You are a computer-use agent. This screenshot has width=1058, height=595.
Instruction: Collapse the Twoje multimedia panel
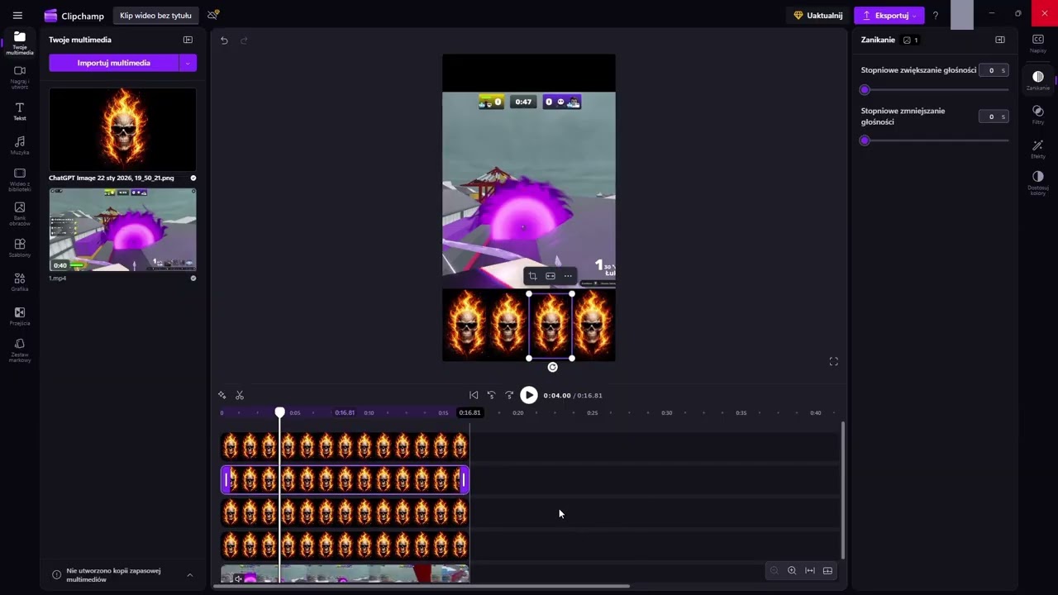click(188, 40)
